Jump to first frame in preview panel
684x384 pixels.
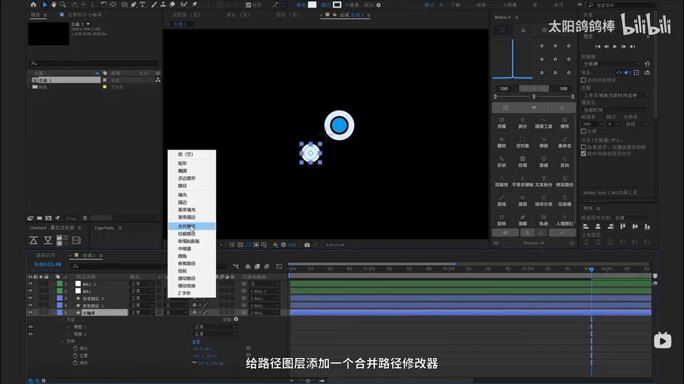pos(598,46)
